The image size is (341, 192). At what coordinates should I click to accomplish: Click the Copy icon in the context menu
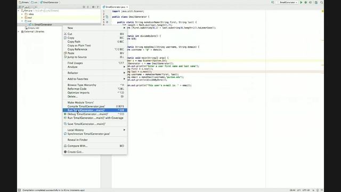click(x=65, y=38)
